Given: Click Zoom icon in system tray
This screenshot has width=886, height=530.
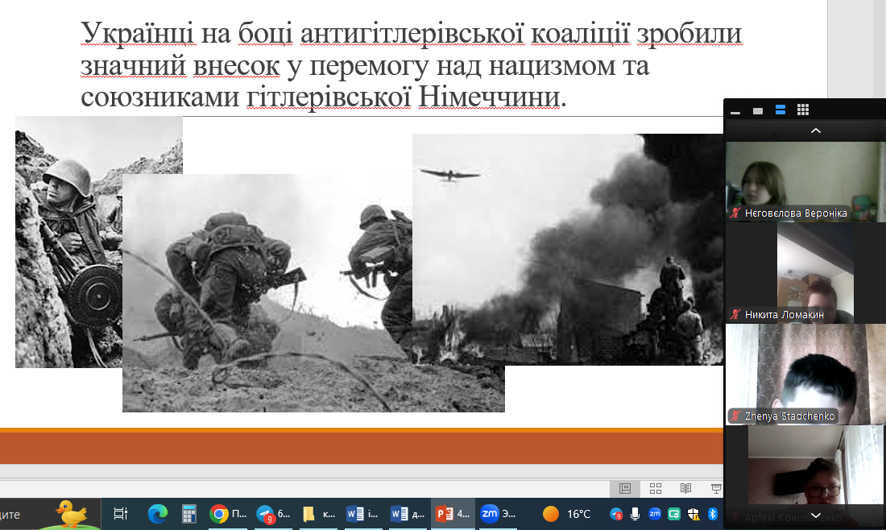Looking at the screenshot, I should tap(655, 514).
